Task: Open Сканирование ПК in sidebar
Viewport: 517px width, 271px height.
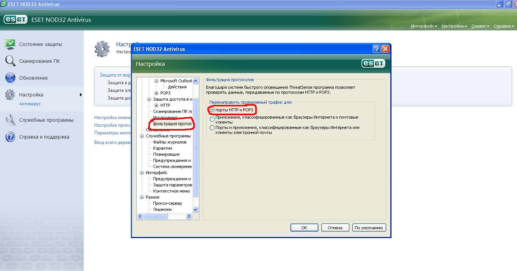Action: 39,61
